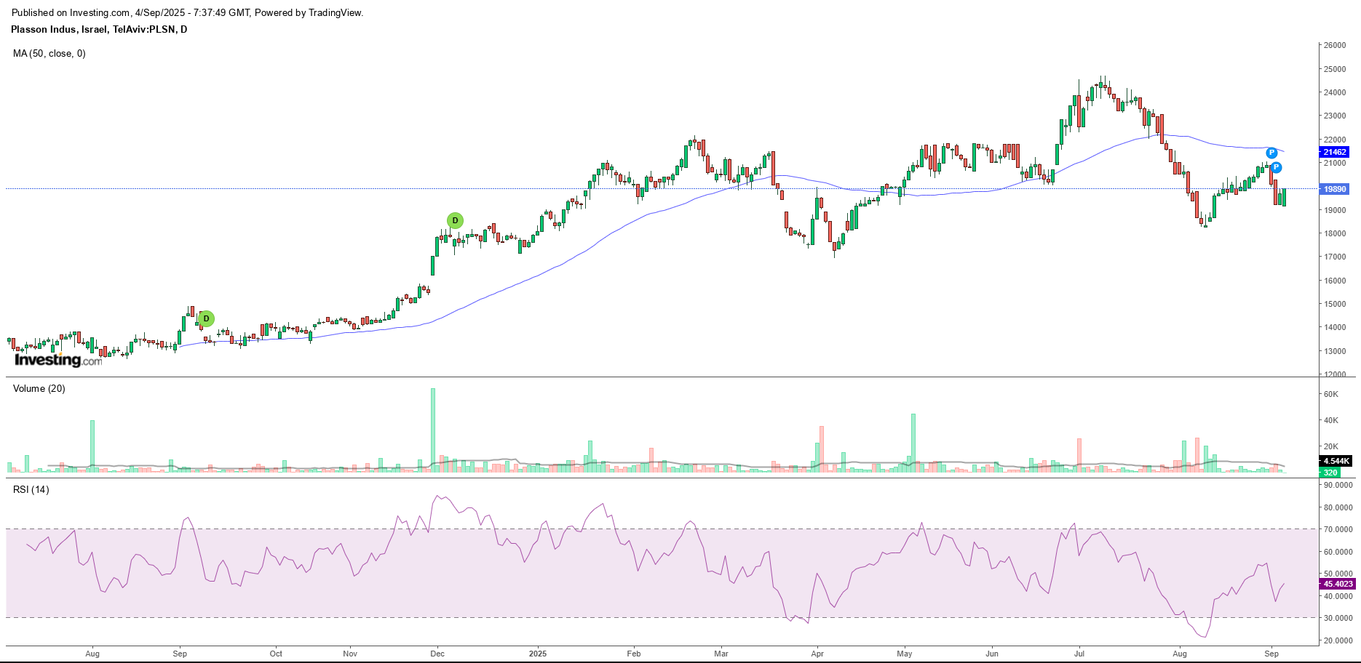Click the green 320 volume tag
The image size is (1361, 663).
(x=1330, y=473)
